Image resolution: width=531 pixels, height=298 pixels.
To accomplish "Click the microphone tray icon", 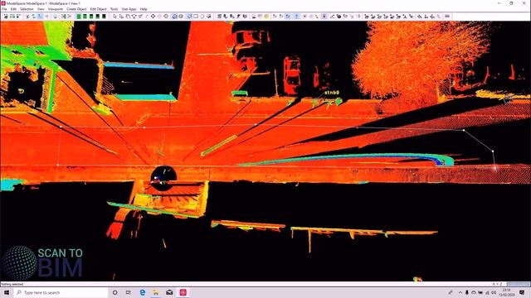I will tap(467, 292).
